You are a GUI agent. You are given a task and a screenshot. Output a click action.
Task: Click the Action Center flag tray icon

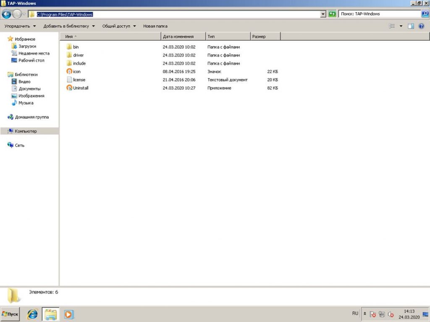[x=373, y=314]
